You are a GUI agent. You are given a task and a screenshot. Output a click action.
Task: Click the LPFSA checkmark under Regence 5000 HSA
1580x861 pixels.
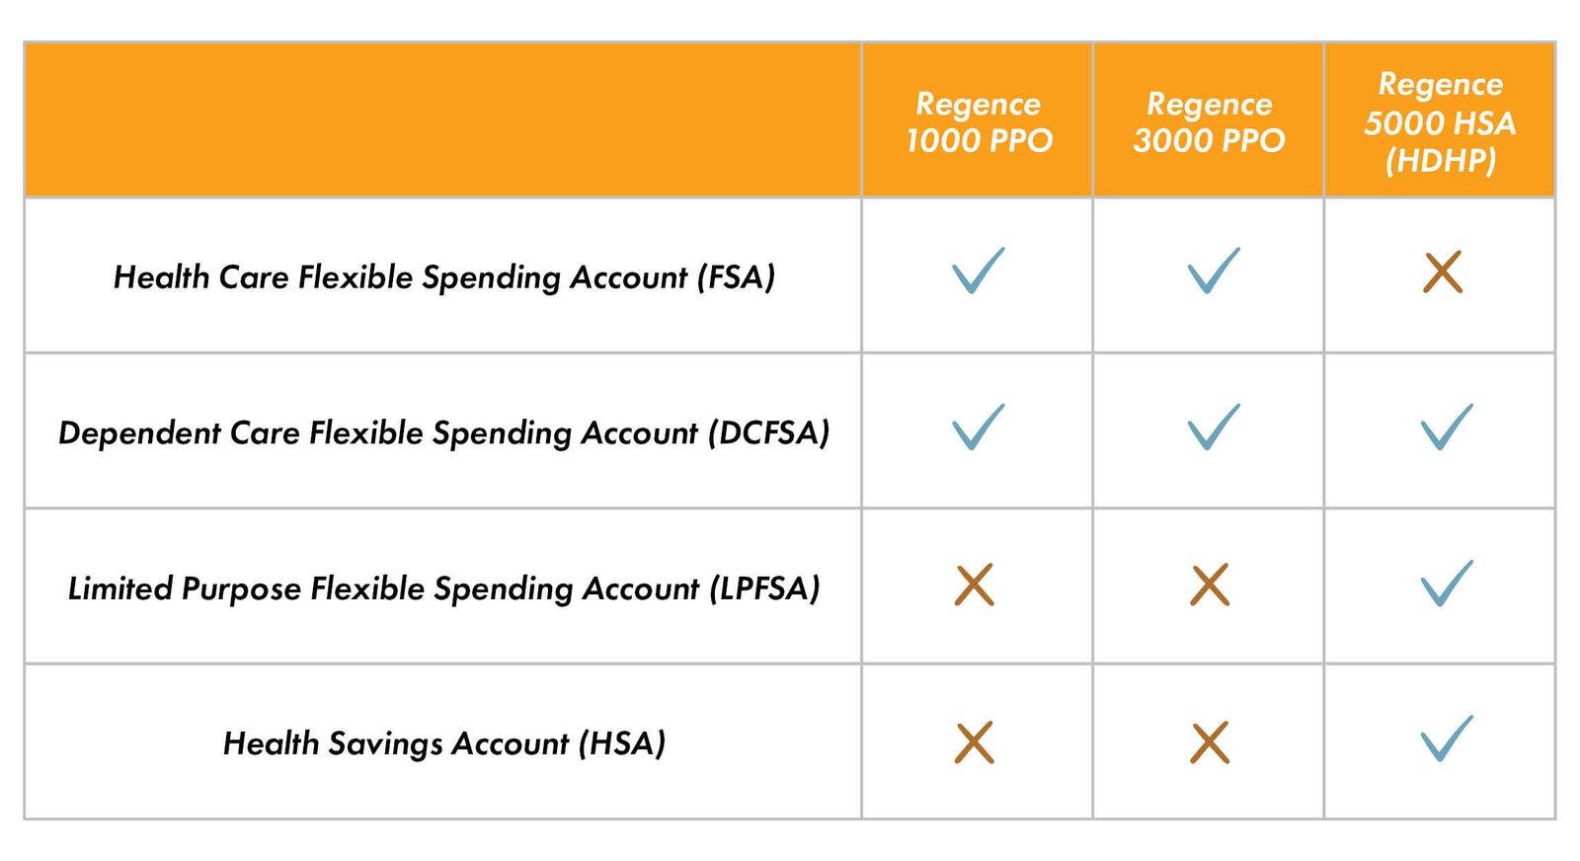[1447, 582]
